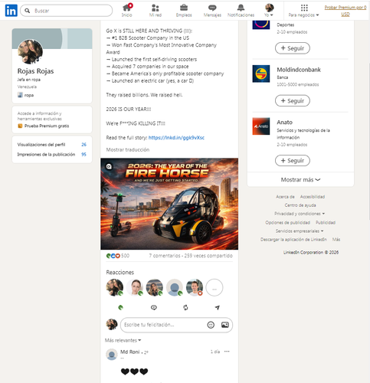Open Descargar la aplicación de LinkedIn

[293, 239]
